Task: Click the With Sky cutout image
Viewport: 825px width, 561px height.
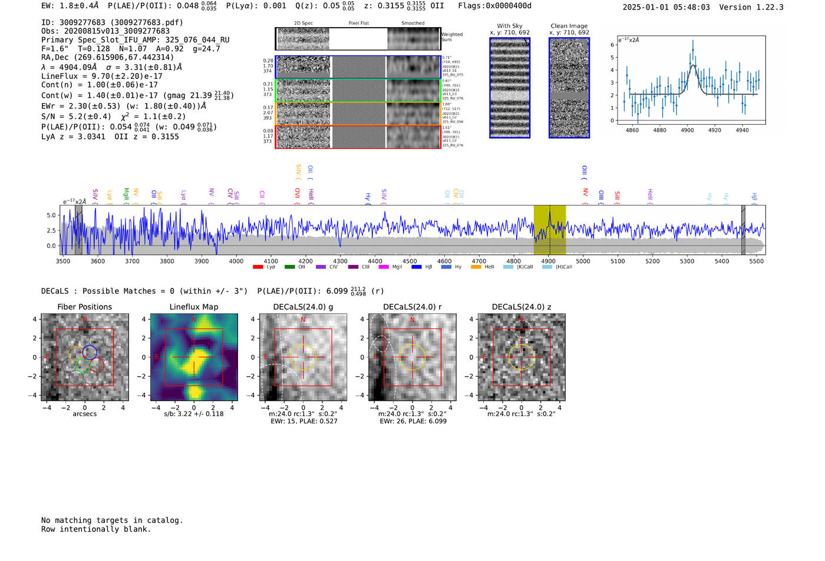Action: pyautogui.click(x=510, y=88)
